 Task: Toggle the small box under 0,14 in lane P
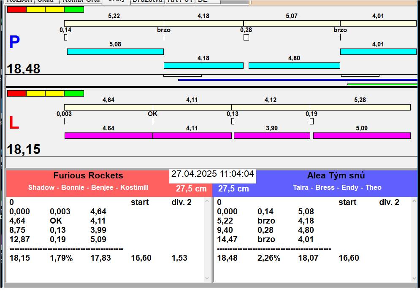(65, 38)
